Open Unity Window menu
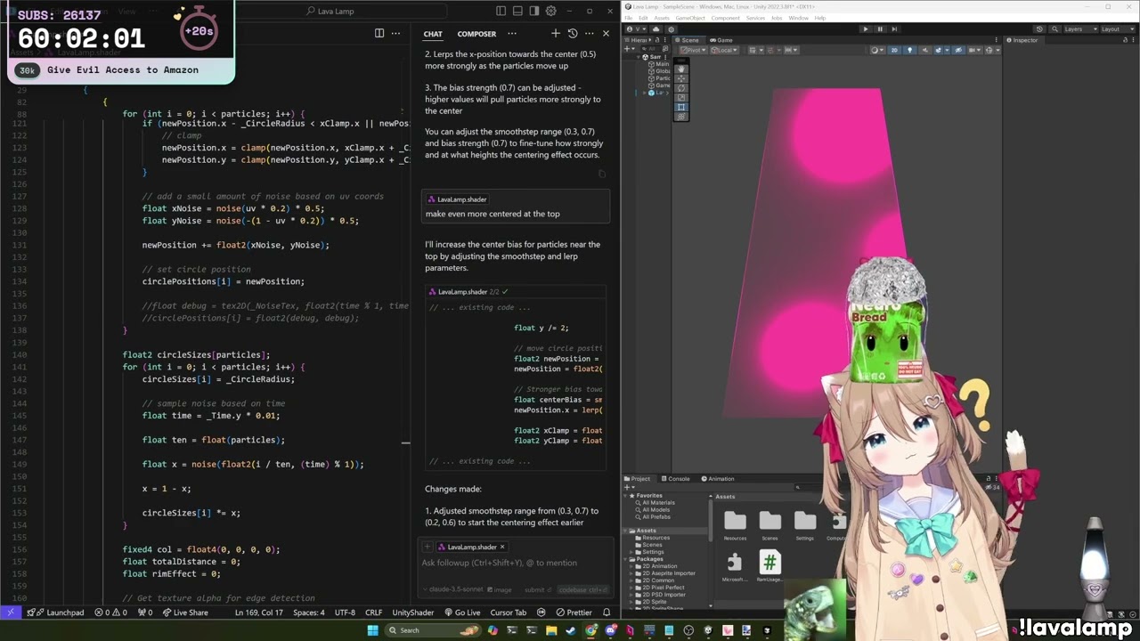 click(x=798, y=18)
